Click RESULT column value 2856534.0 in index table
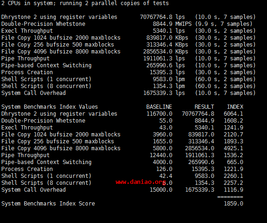267x223 pixels. pos(200,148)
